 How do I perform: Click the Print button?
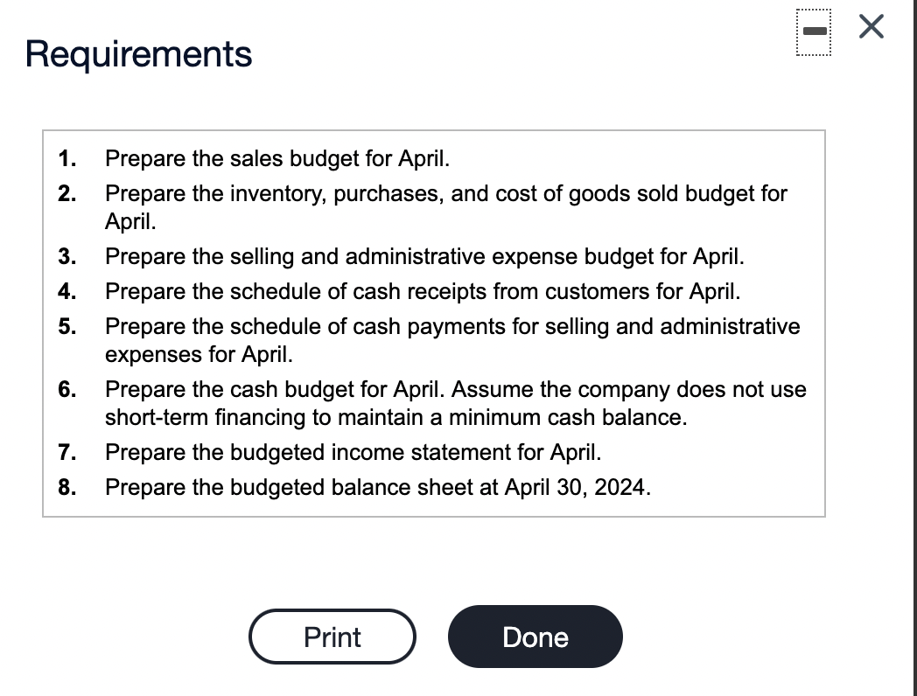332,637
